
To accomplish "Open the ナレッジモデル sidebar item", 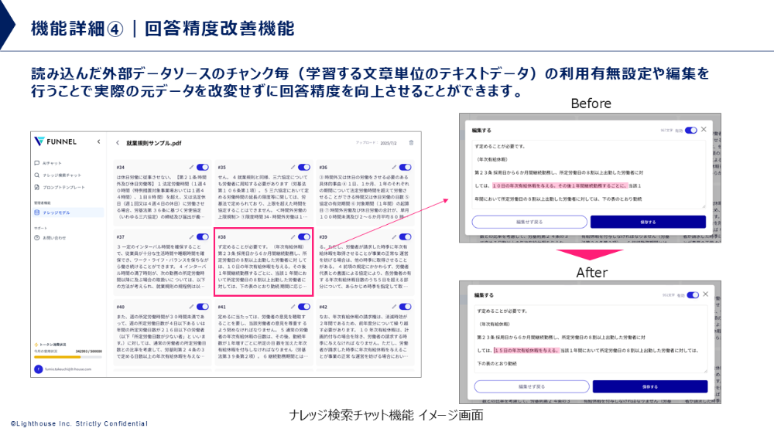I will tap(56, 212).
